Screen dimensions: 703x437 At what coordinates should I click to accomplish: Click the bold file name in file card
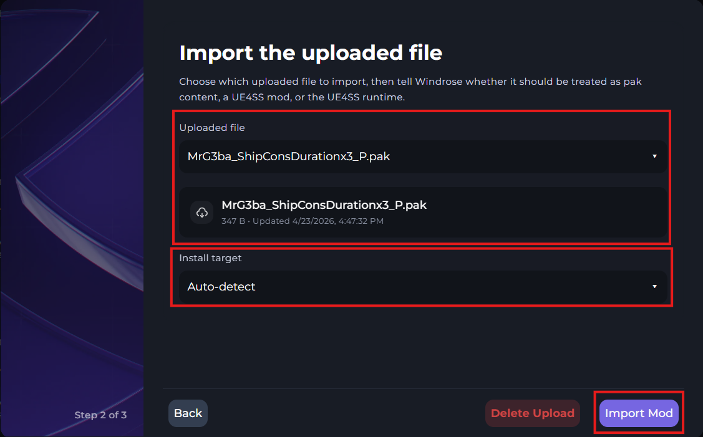click(324, 205)
